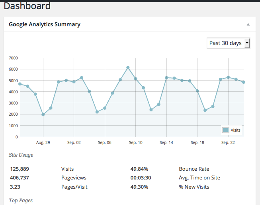Click the 406,737 pageviews value
Screen dimensions: 260x205
coord(20,177)
